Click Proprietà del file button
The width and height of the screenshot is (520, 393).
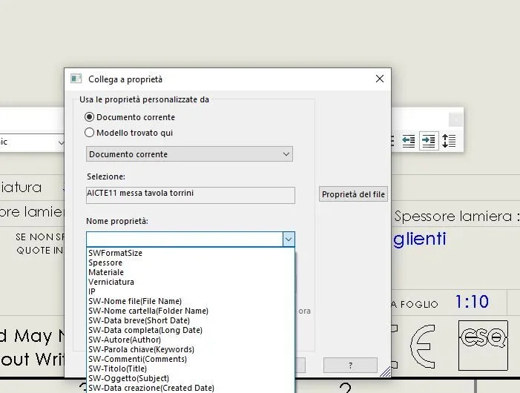[x=353, y=194]
